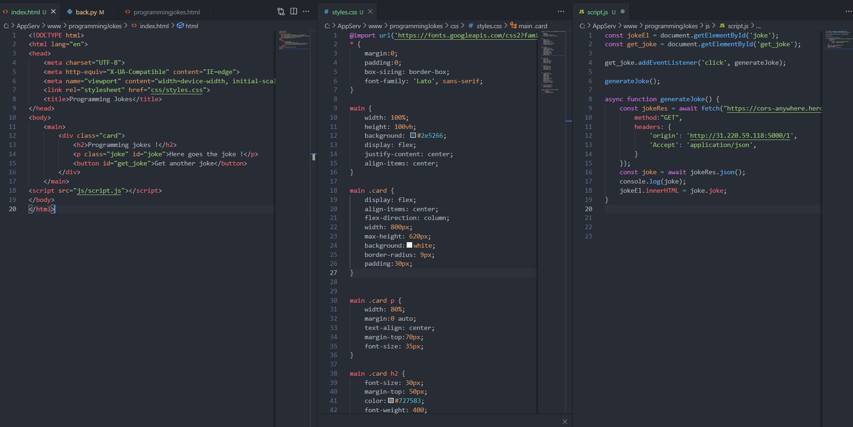Viewport: 853px width, 427px height.
Task: Open changes compare icon in first editor group
Action: [281, 12]
